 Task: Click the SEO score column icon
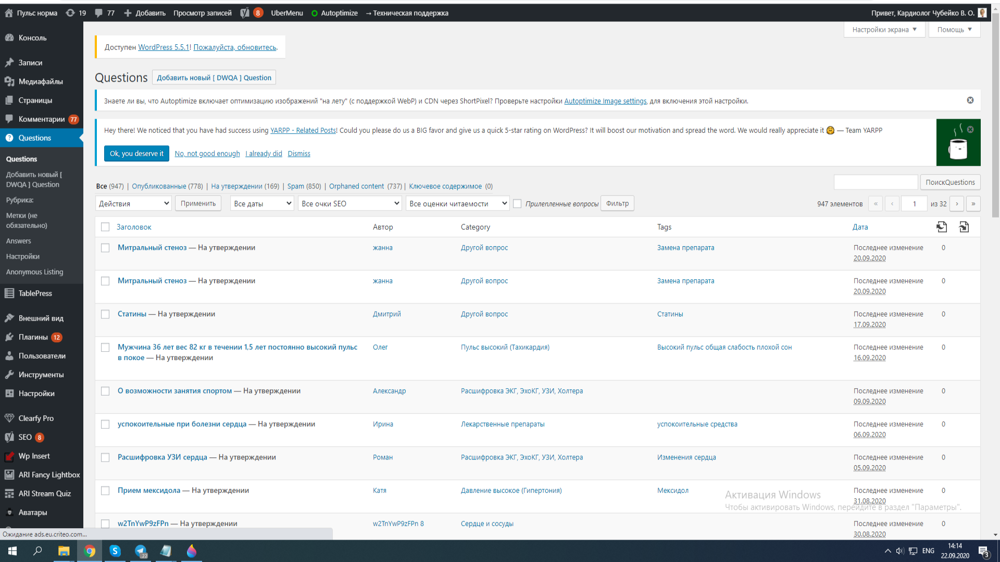click(941, 227)
